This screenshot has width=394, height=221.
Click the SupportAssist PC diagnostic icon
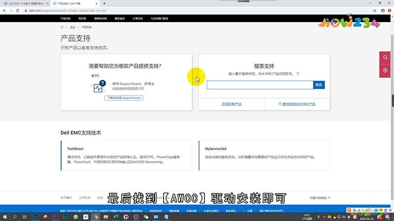coord(98,86)
